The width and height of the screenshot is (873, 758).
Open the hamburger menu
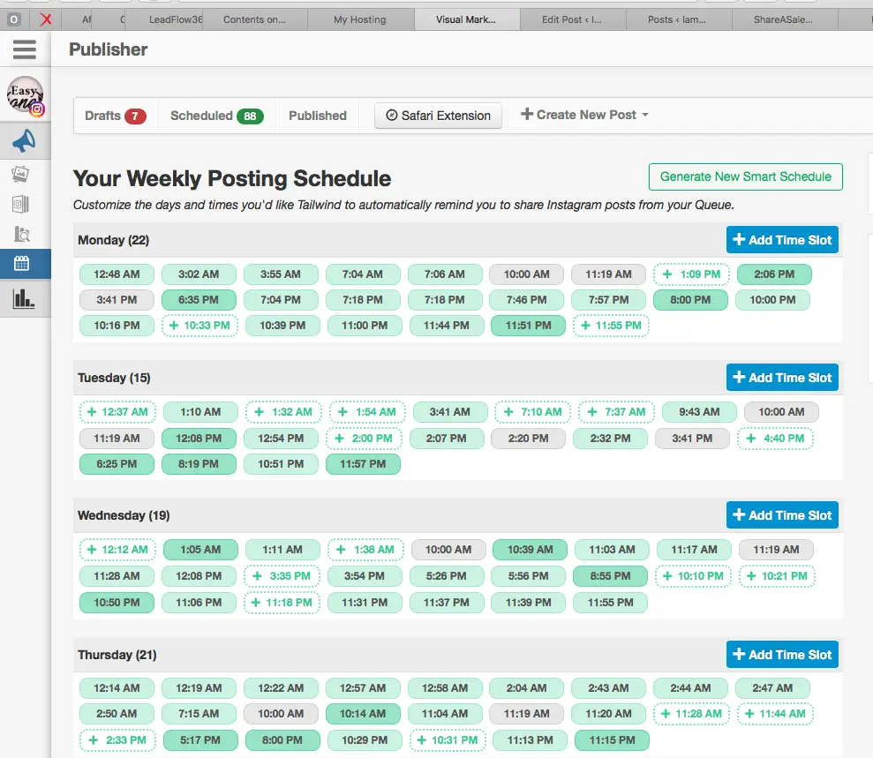click(x=25, y=49)
